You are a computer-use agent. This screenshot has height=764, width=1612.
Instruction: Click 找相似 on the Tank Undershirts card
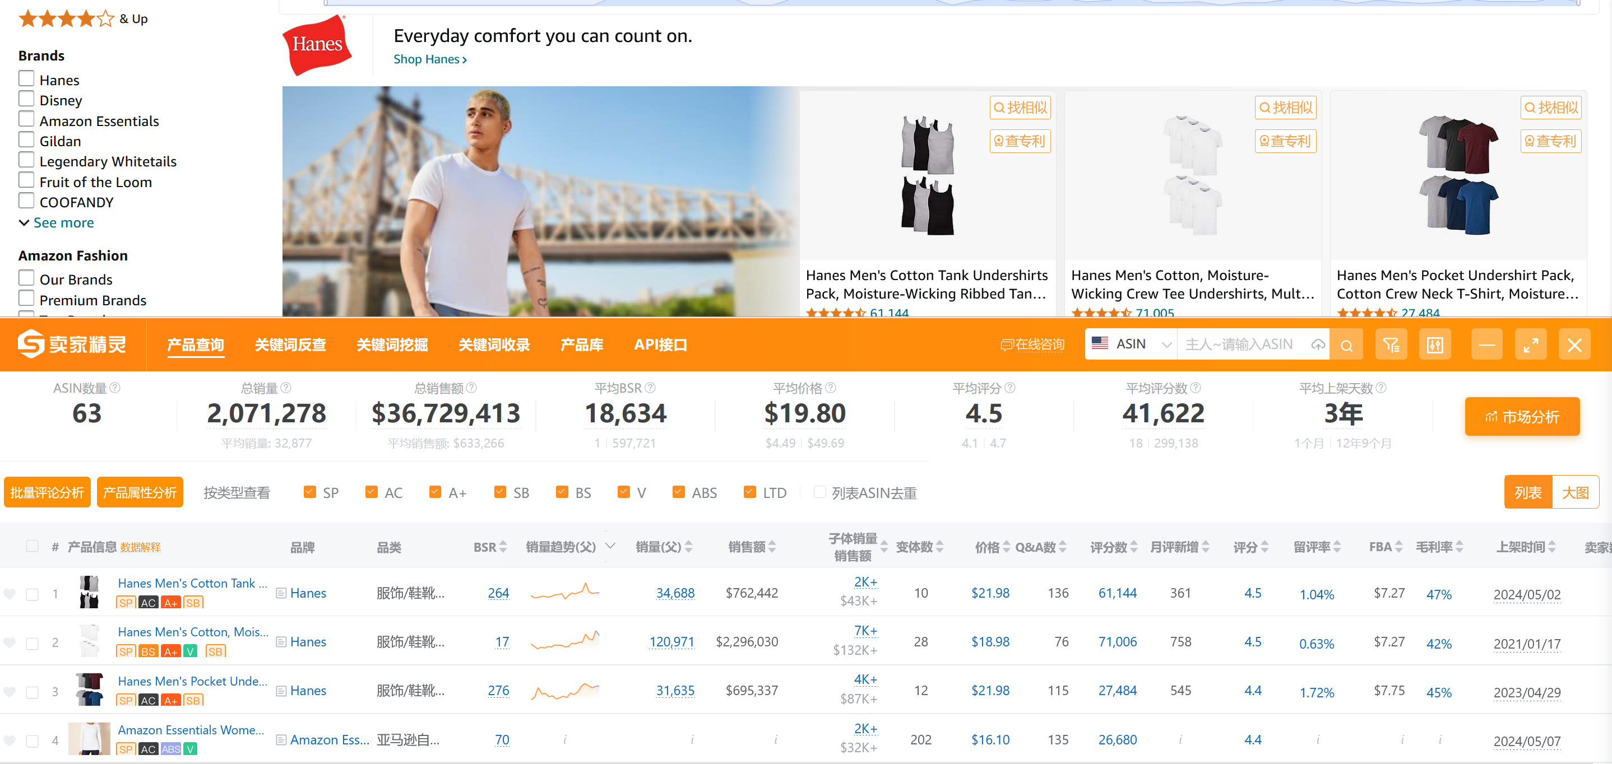click(x=1020, y=108)
